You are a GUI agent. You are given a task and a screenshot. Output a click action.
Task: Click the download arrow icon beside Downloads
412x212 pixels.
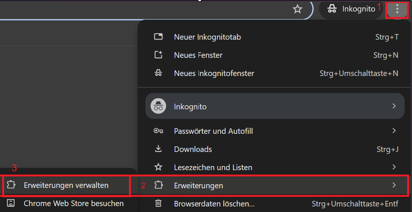click(158, 149)
